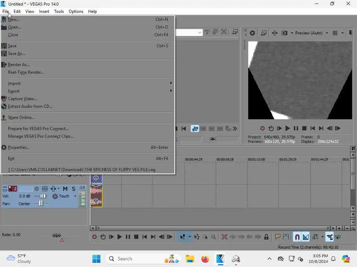
Task: Click the Lock event padlock icon
Action: click(x=266, y=237)
